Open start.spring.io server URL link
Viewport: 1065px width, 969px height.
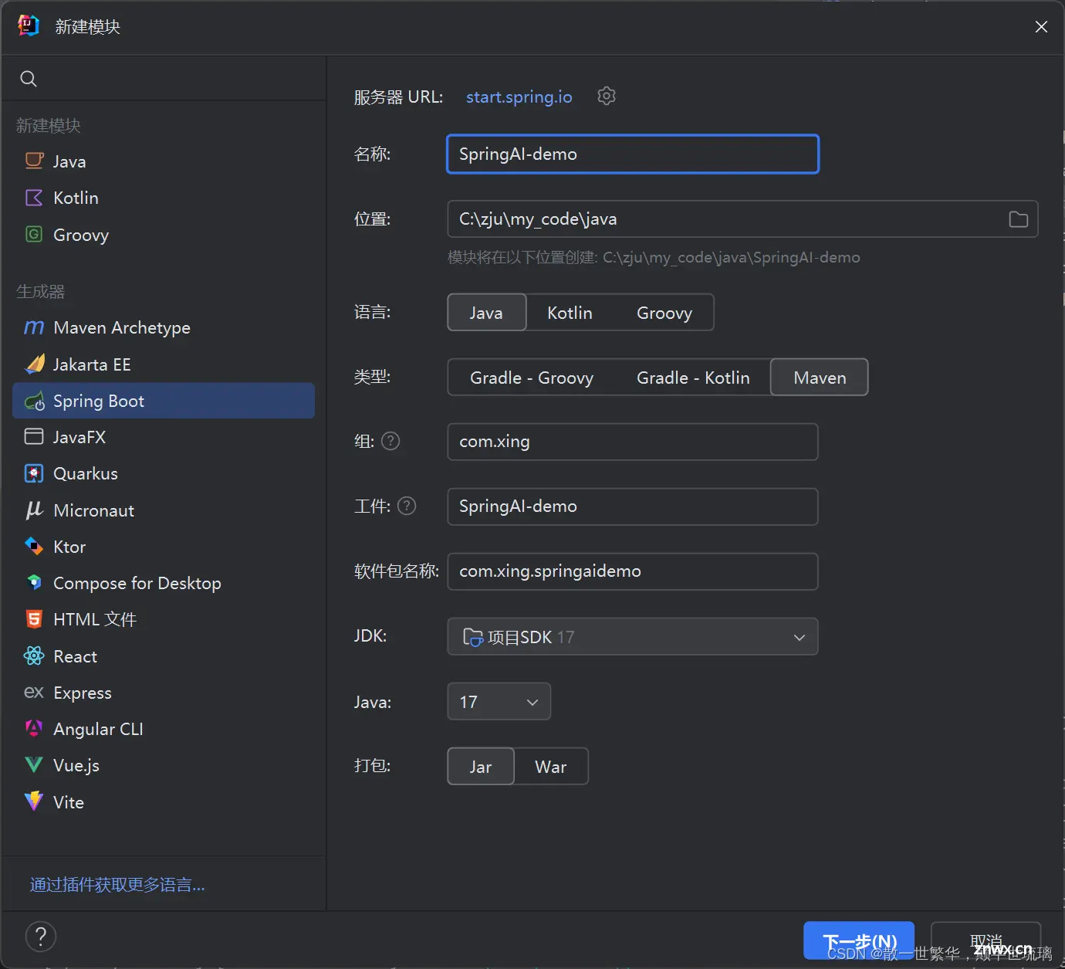[519, 97]
